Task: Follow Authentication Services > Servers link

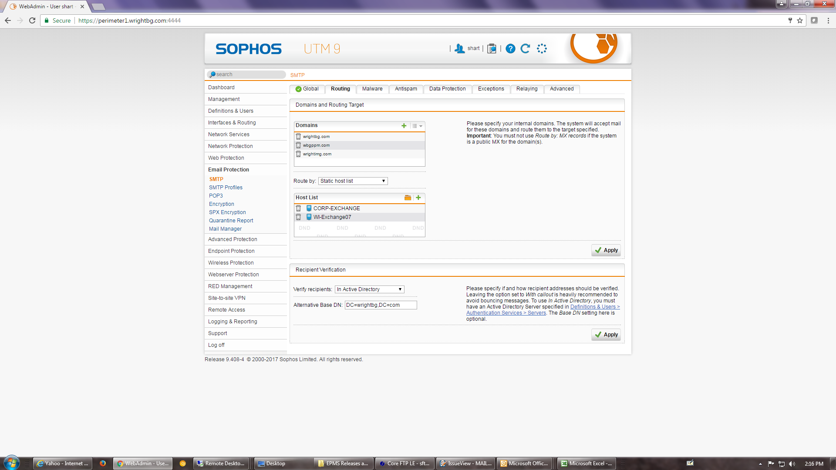Action: 506,313
